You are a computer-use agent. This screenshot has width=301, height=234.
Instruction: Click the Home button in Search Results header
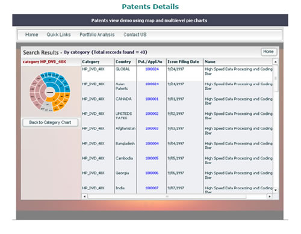(268, 52)
